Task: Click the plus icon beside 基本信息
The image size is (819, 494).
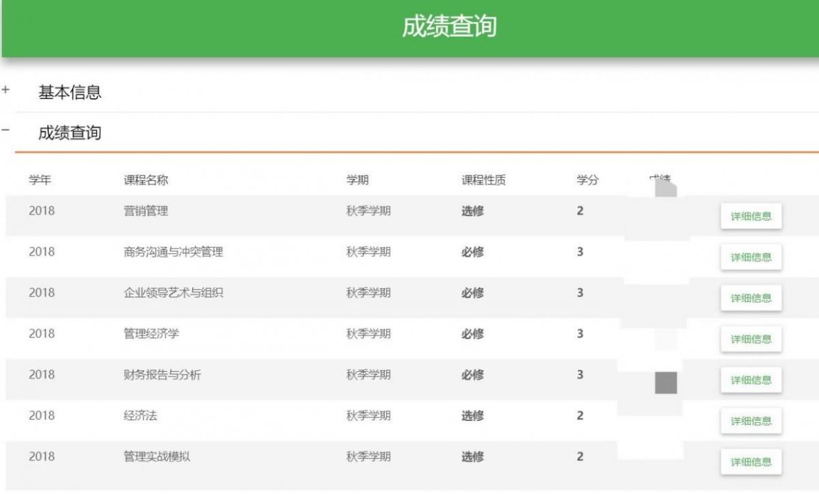Action: [x=5, y=90]
